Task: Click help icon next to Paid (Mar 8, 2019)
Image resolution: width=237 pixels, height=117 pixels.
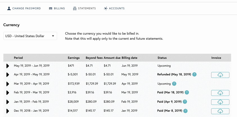Action: point(186,111)
